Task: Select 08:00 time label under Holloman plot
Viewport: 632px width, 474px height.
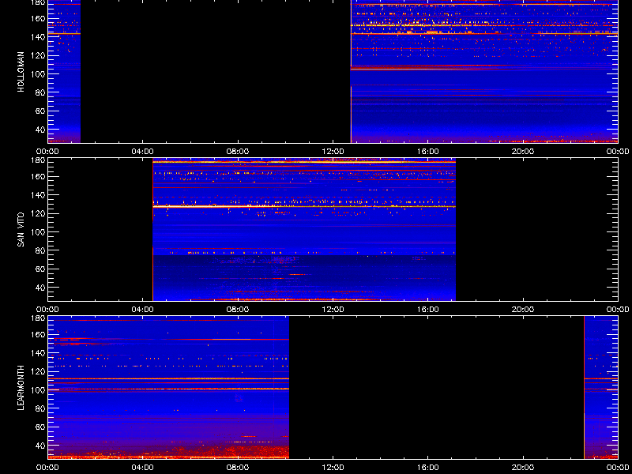Action: (238, 152)
